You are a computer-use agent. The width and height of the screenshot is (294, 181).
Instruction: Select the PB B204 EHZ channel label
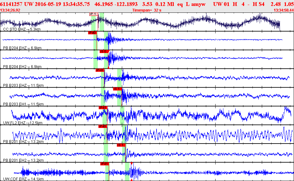22,48
